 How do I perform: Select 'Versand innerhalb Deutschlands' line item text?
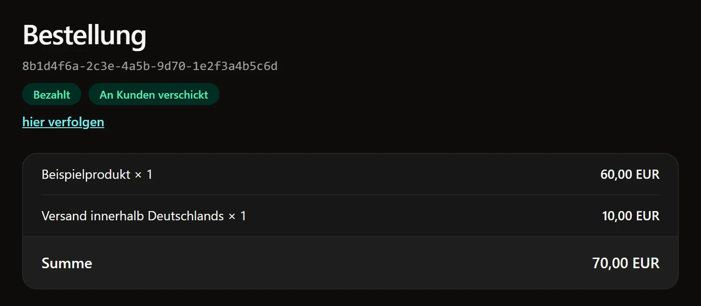[133, 216]
